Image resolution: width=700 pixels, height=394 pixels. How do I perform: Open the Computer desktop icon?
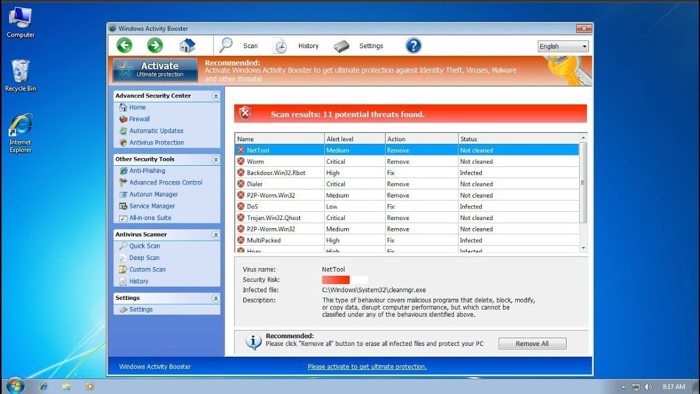20,22
